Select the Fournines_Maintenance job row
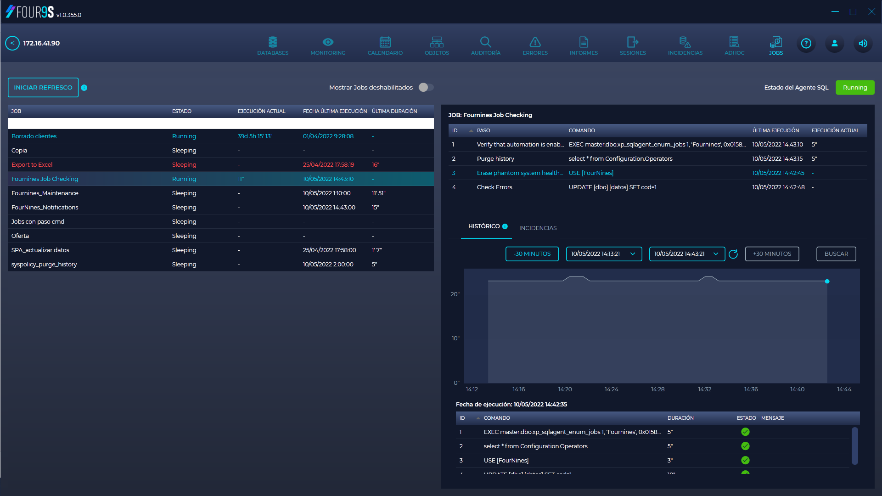 45,193
